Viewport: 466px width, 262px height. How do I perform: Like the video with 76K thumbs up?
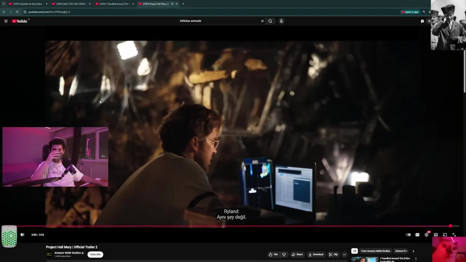(x=273, y=254)
